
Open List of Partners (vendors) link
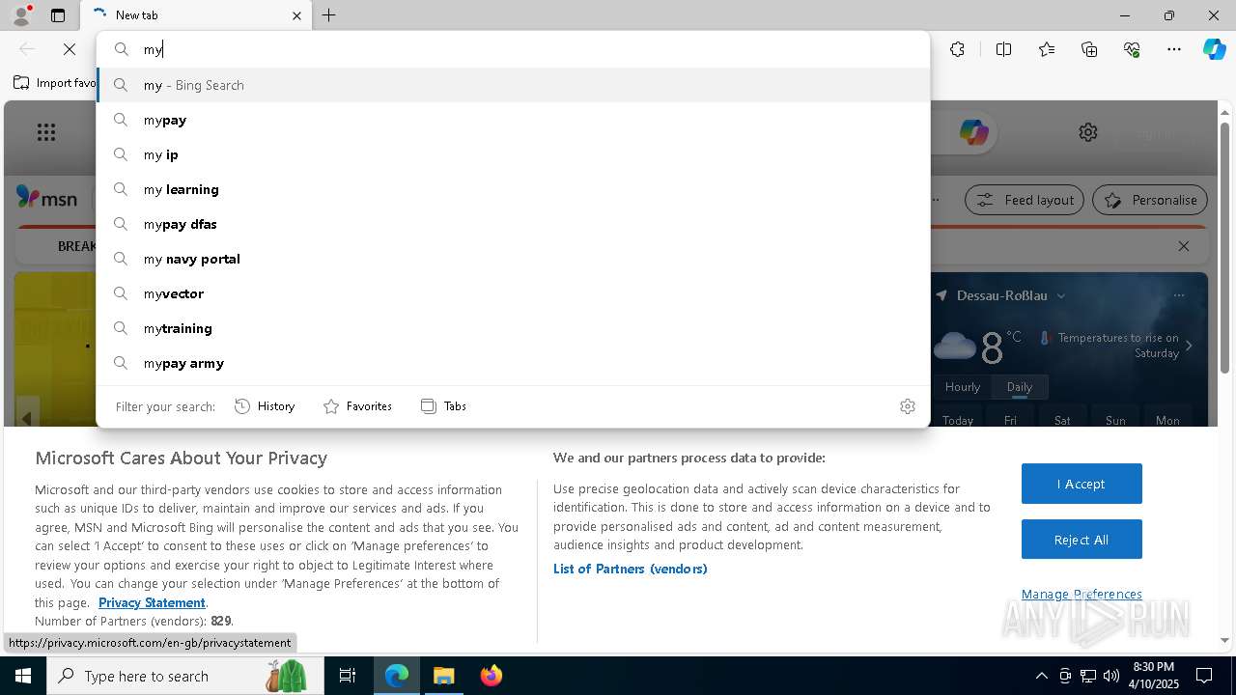pyautogui.click(x=631, y=569)
